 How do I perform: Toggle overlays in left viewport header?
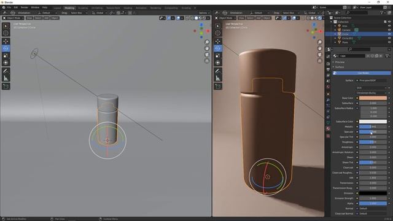178,18
